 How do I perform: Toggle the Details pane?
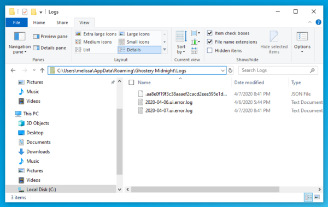point(50,48)
